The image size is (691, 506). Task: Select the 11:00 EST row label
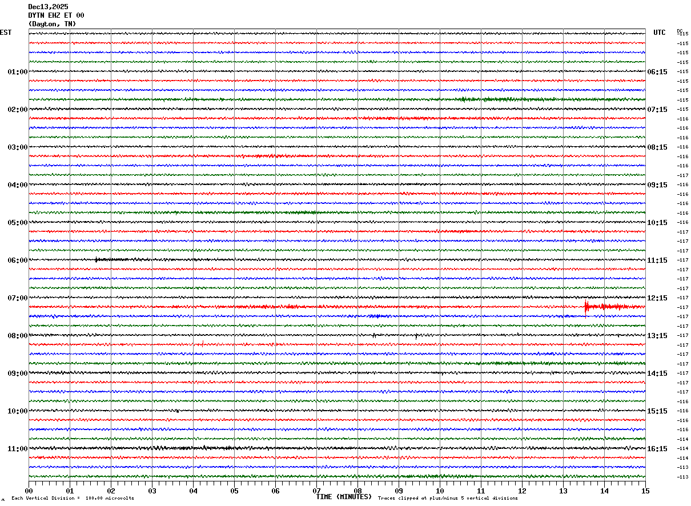click(18, 449)
